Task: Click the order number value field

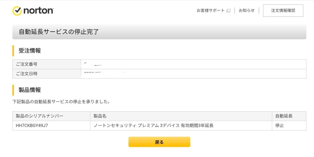Action: click(193, 64)
